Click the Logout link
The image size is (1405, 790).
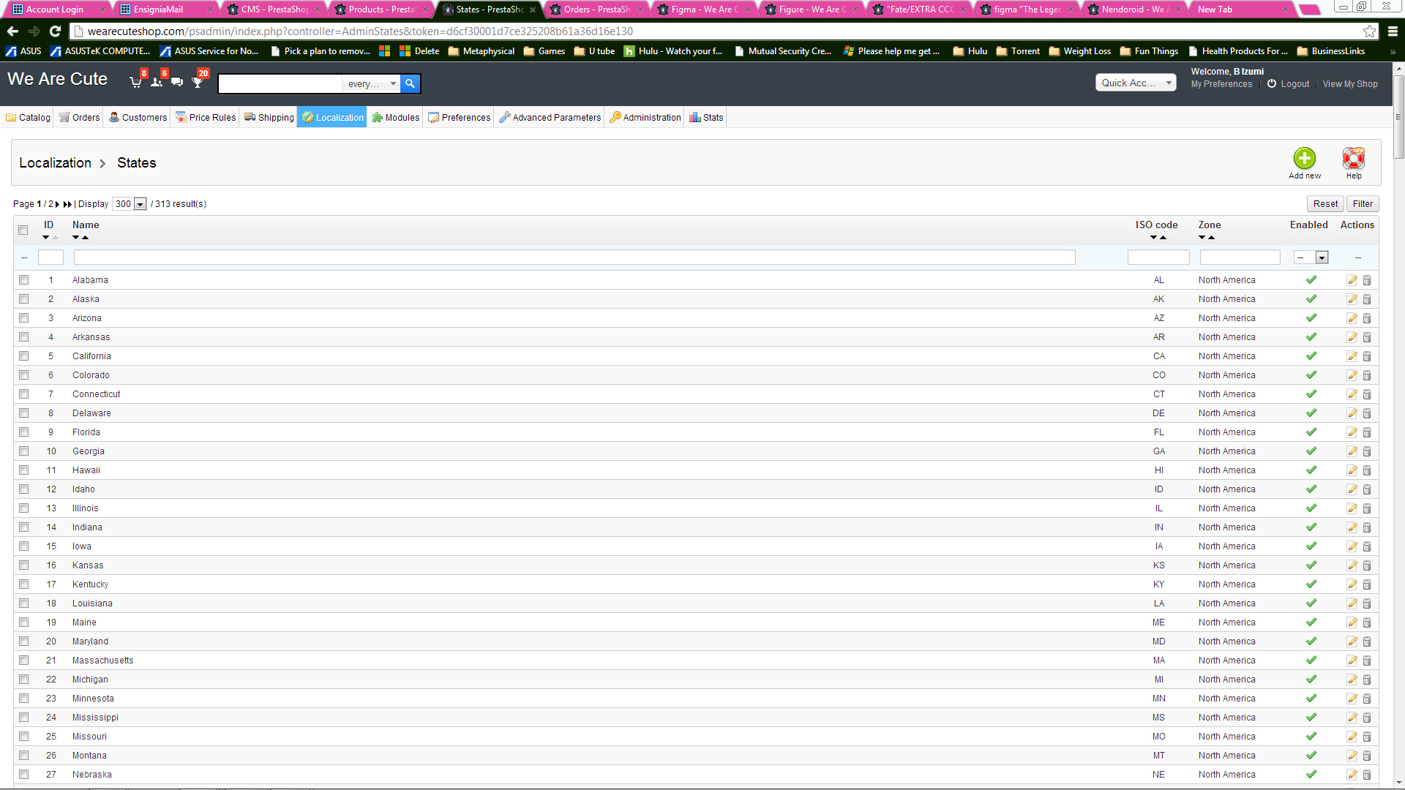point(1294,84)
